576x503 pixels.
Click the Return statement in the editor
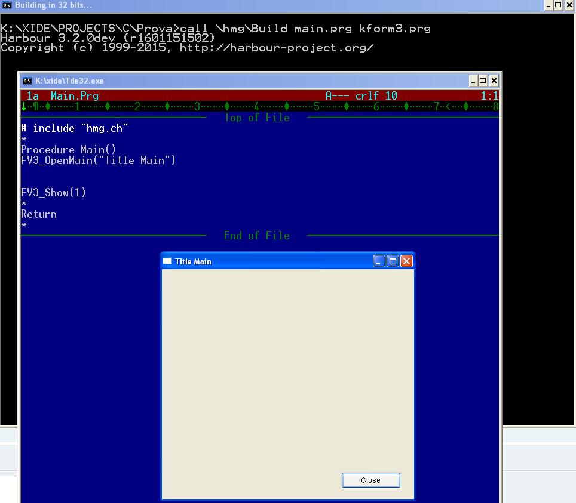tap(39, 214)
